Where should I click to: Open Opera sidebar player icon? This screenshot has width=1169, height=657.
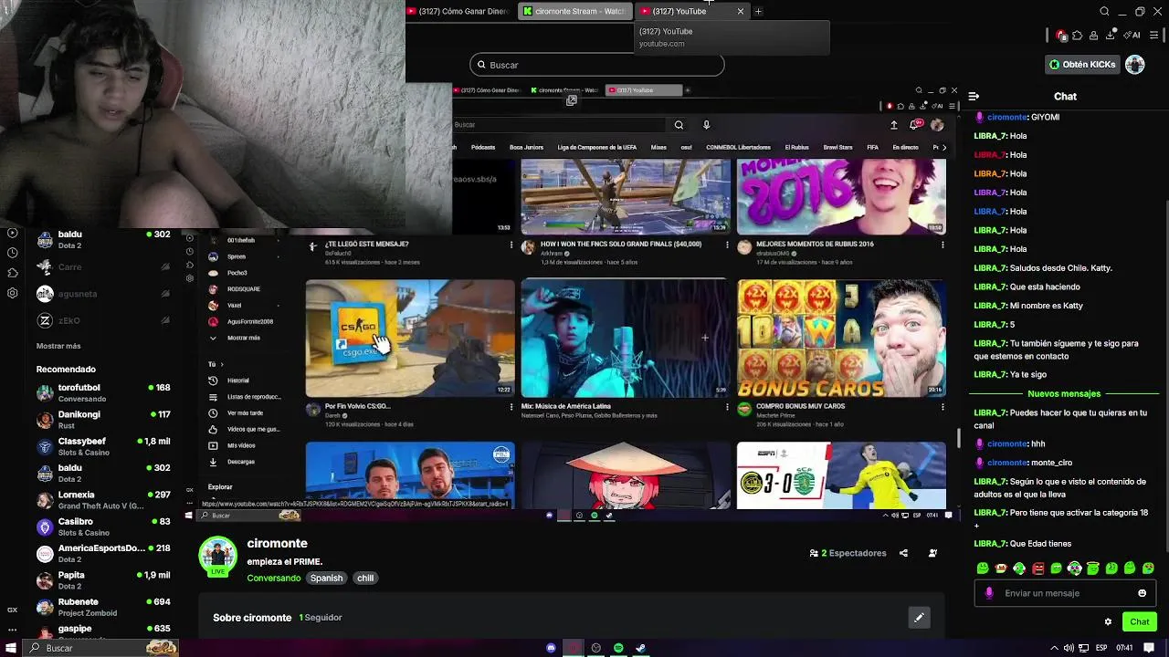point(13,233)
